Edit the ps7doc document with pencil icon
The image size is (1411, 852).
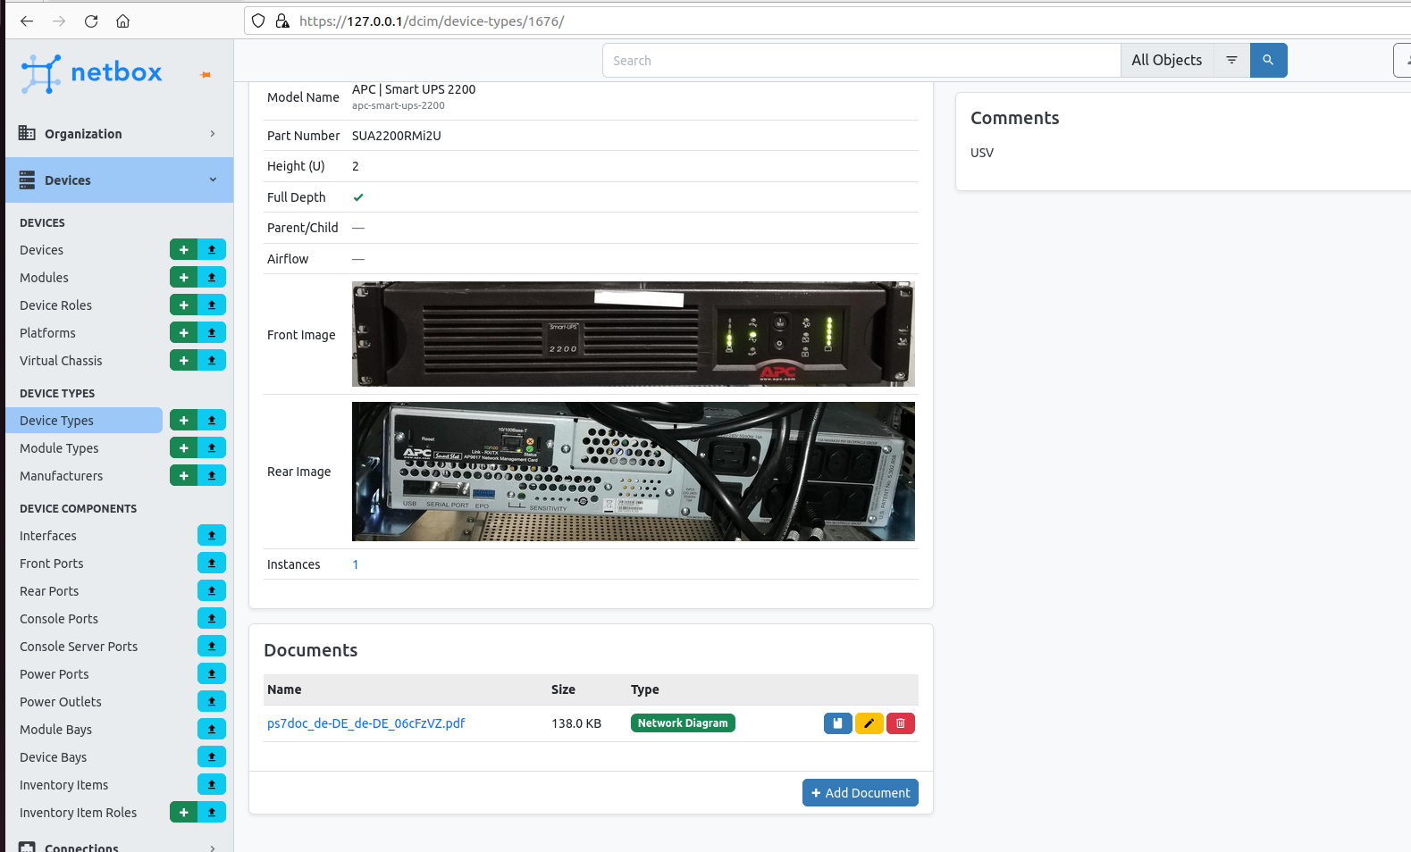[x=869, y=723]
